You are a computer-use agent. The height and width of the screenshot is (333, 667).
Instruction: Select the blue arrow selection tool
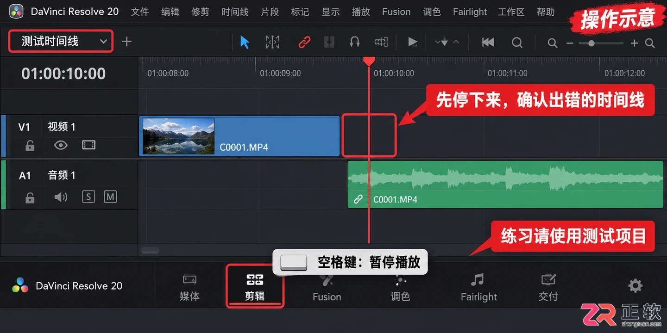(x=245, y=43)
